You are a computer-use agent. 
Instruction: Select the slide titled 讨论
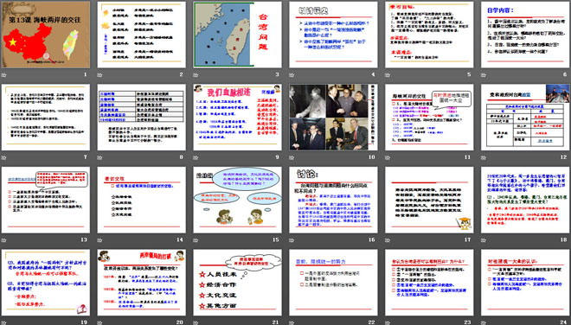pyautogui.click(x=333, y=200)
